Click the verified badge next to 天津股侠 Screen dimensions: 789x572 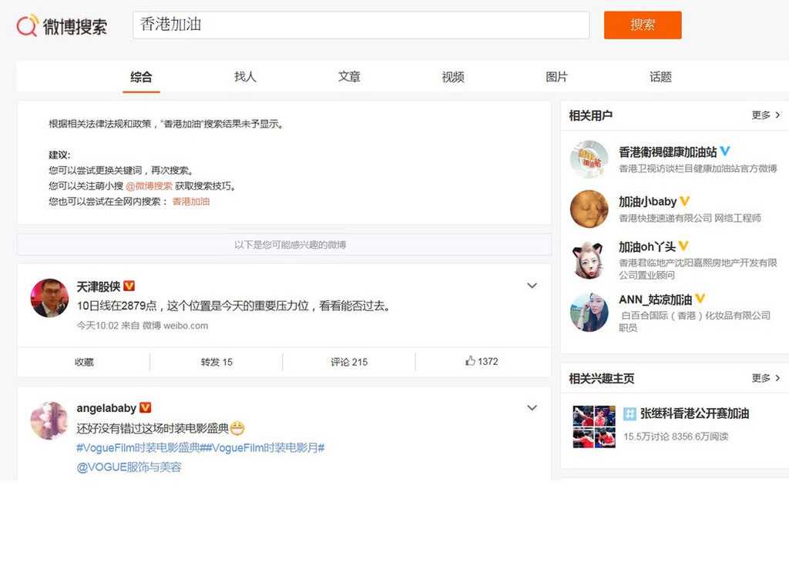[129, 286]
